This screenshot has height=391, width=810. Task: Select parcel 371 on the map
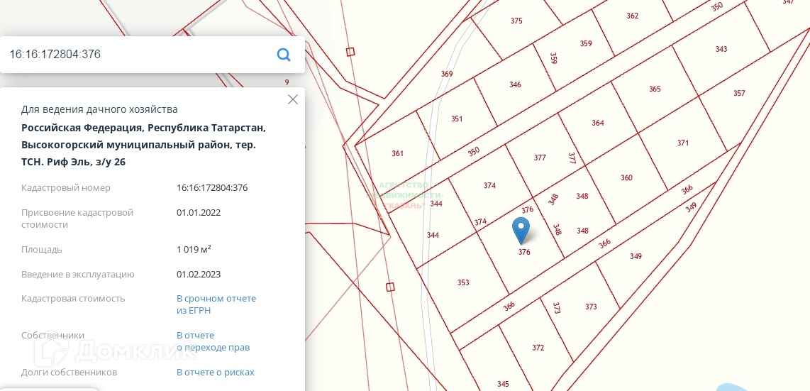click(x=683, y=143)
